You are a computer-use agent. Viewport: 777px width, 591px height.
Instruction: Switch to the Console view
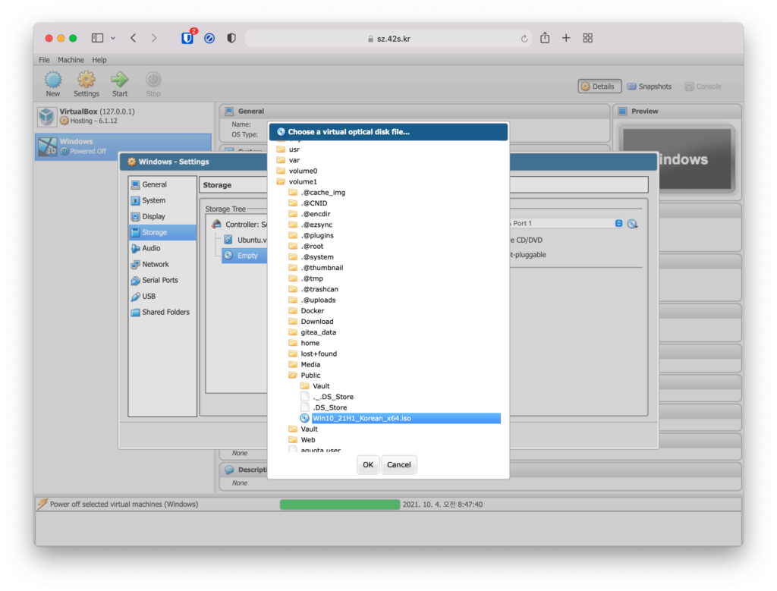click(x=703, y=86)
